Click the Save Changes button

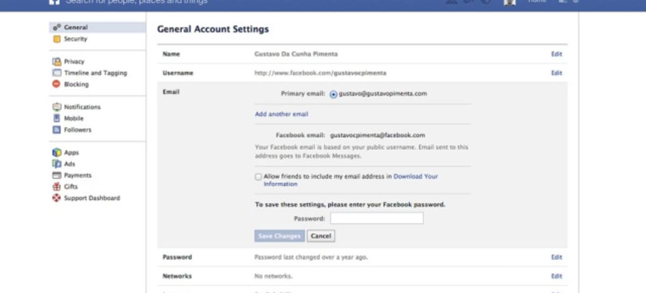pos(279,236)
